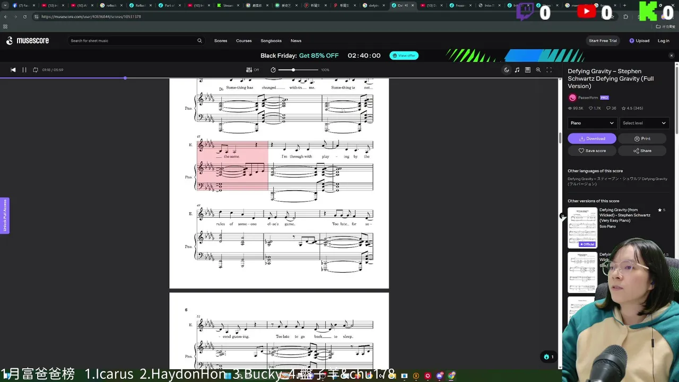
Task: Open the second version thumbnail
Action: tap(582, 272)
